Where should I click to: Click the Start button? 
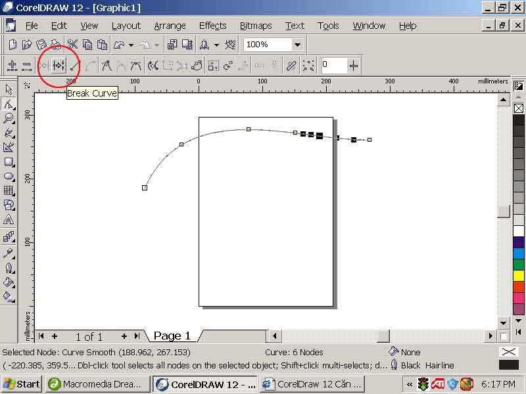pyautogui.click(x=22, y=384)
